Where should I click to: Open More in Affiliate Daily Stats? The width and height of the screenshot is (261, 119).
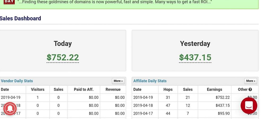point(251,81)
